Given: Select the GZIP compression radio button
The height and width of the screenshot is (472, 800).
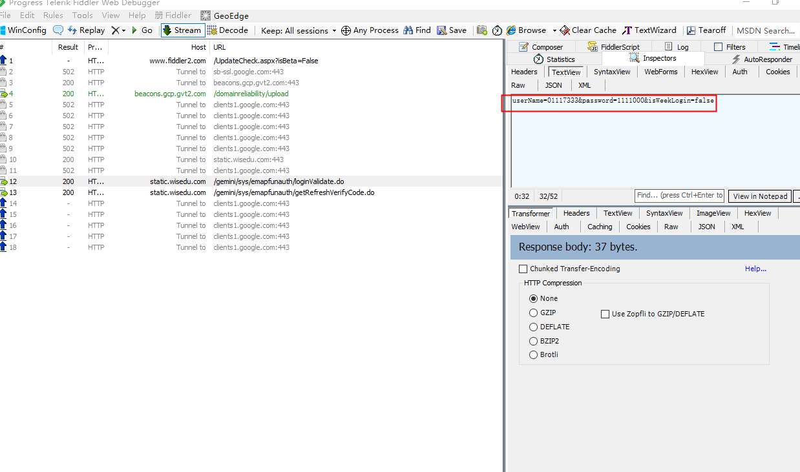Looking at the screenshot, I should tap(533, 313).
